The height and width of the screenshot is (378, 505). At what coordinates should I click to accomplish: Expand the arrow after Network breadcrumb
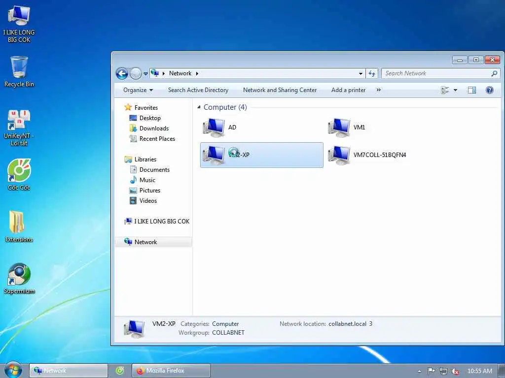197,74
